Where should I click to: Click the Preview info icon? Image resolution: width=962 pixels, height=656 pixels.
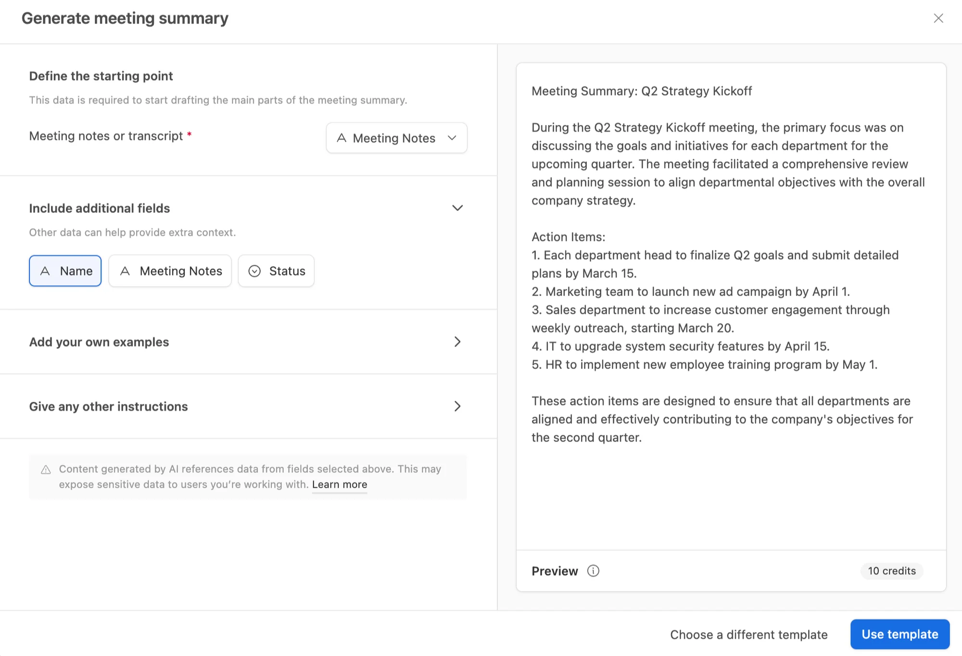click(x=593, y=570)
